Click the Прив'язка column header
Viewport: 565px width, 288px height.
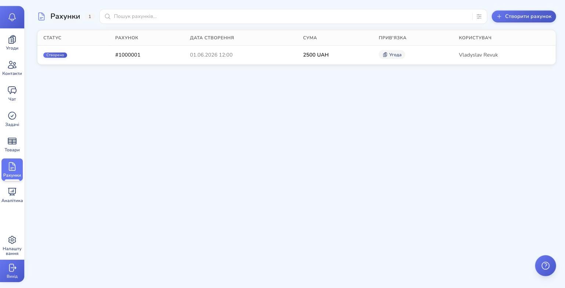click(x=393, y=38)
